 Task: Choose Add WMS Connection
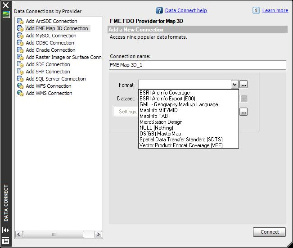(49, 93)
